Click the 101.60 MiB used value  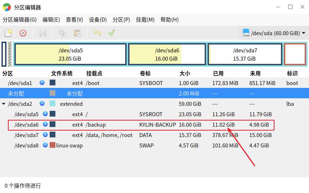click(x=225, y=146)
